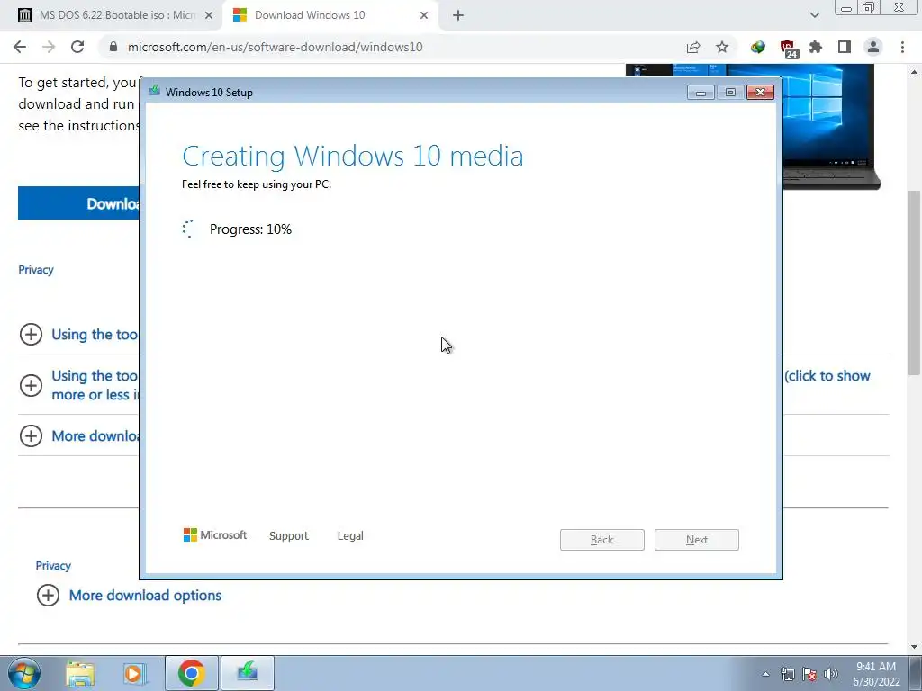The width and height of the screenshot is (922, 691).
Task: Click the padlock site info icon
Action: pyautogui.click(x=113, y=47)
